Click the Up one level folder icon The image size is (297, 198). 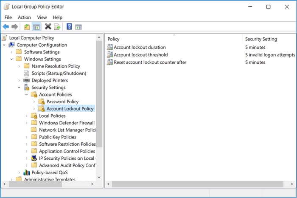[x=27, y=27]
